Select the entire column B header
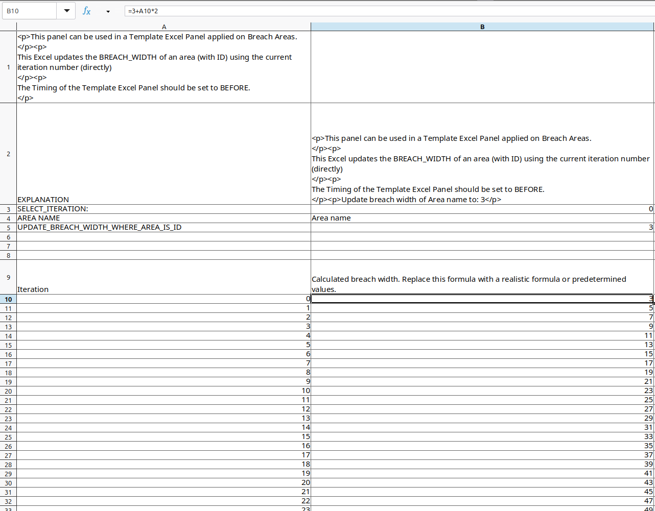Viewport: 655px width, 511px height. pyautogui.click(x=482, y=27)
